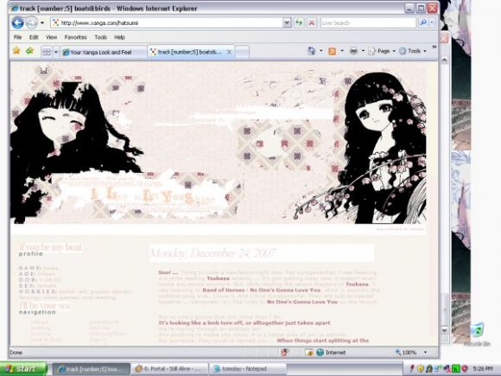Click the red system tray icon next to the clock

(x=465, y=369)
